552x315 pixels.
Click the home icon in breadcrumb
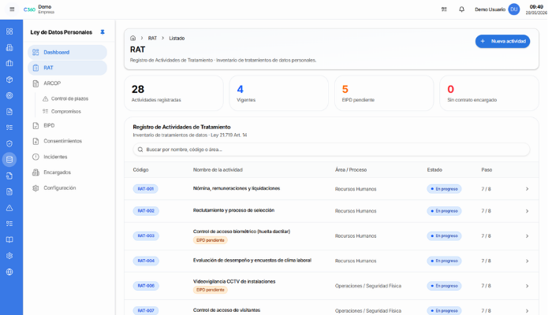click(132, 38)
